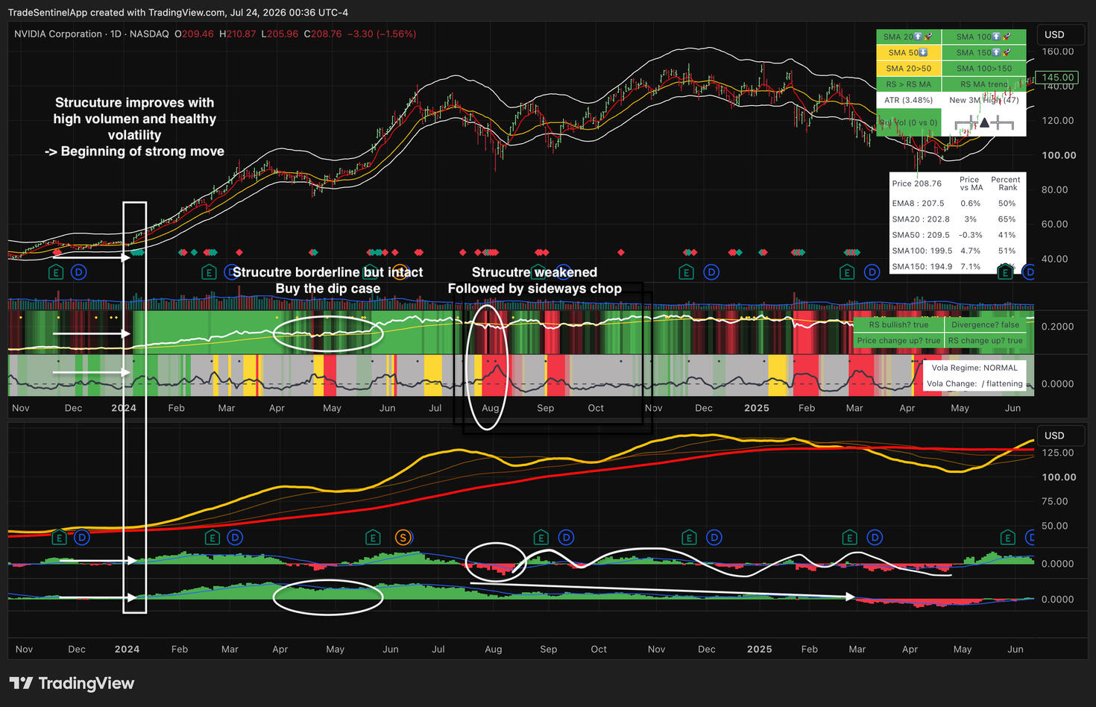Click the 145.00 price label on the axis
This screenshot has height=707, width=1096.
[x=1058, y=77]
